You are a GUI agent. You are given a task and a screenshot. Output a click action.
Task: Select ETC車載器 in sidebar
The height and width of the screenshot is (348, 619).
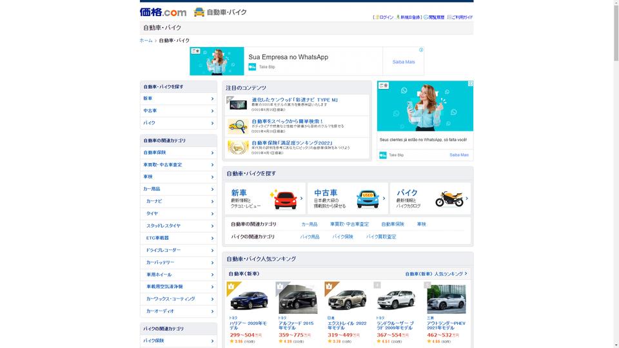(179, 238)
